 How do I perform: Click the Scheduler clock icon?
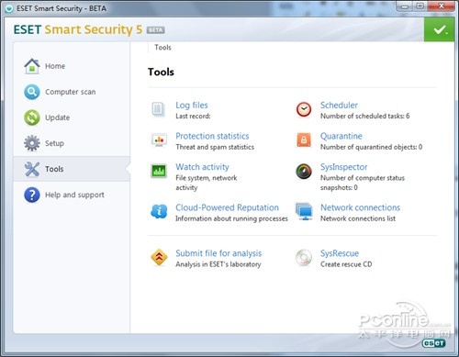[304, 109]
